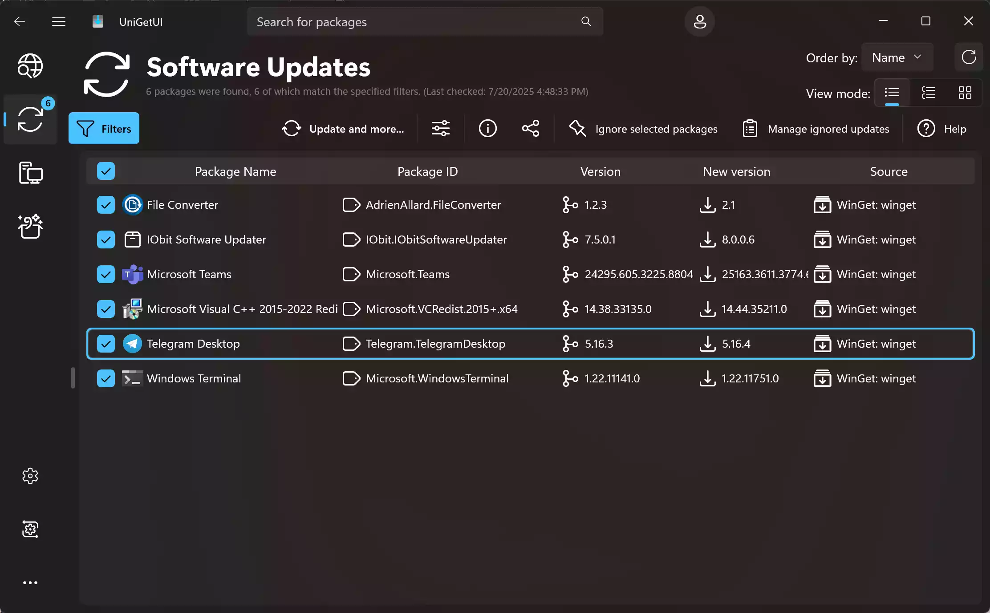Open Installed Packages sidebar icon

click(x=30, y=173)
